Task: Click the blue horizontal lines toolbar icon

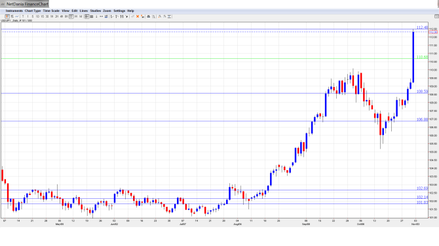Action: click(x=106, y=16)
